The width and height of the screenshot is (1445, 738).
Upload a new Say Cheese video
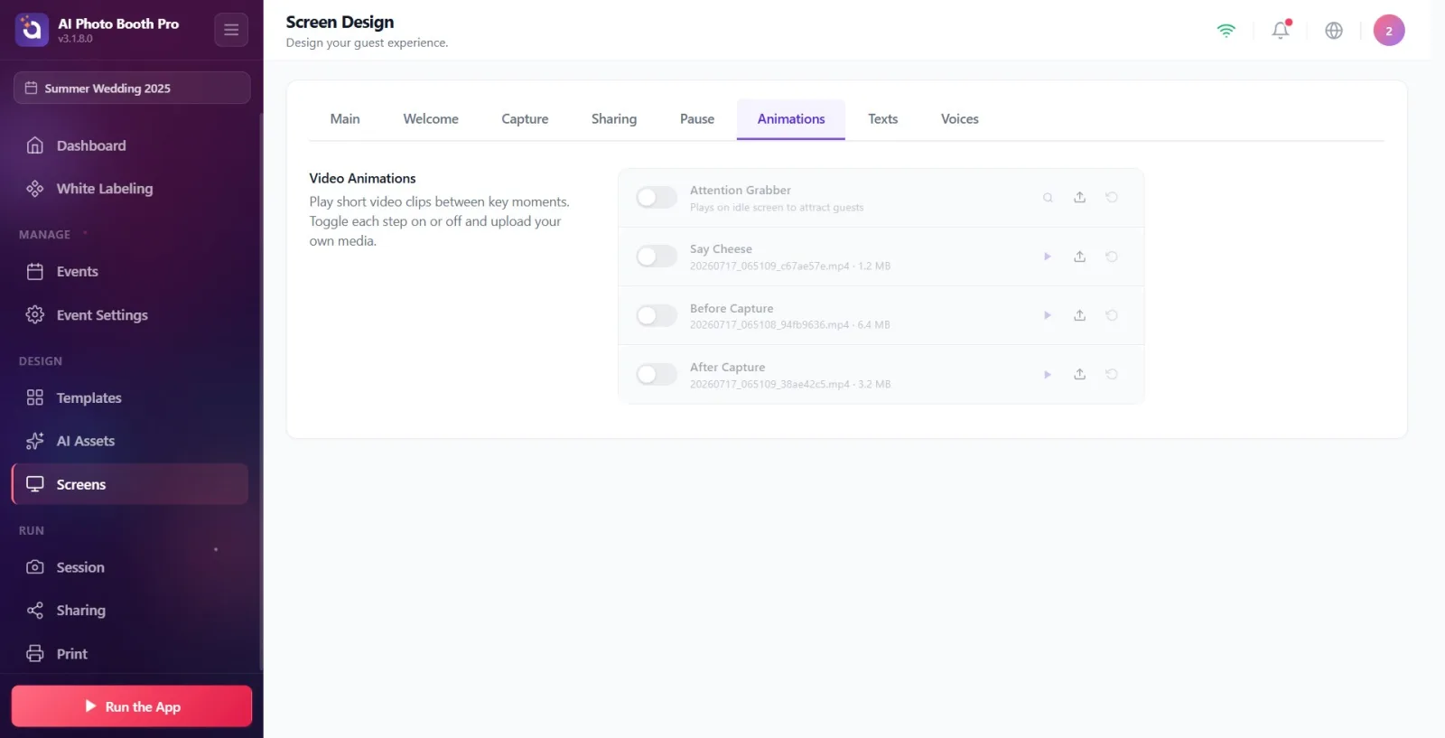click(x=1079, y=257)
